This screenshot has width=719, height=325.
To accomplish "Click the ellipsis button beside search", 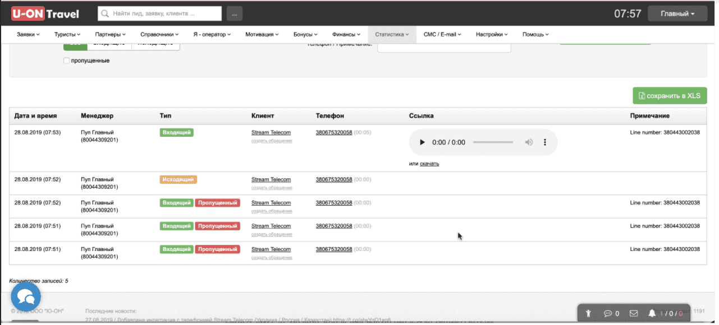I will click(235, 13).
